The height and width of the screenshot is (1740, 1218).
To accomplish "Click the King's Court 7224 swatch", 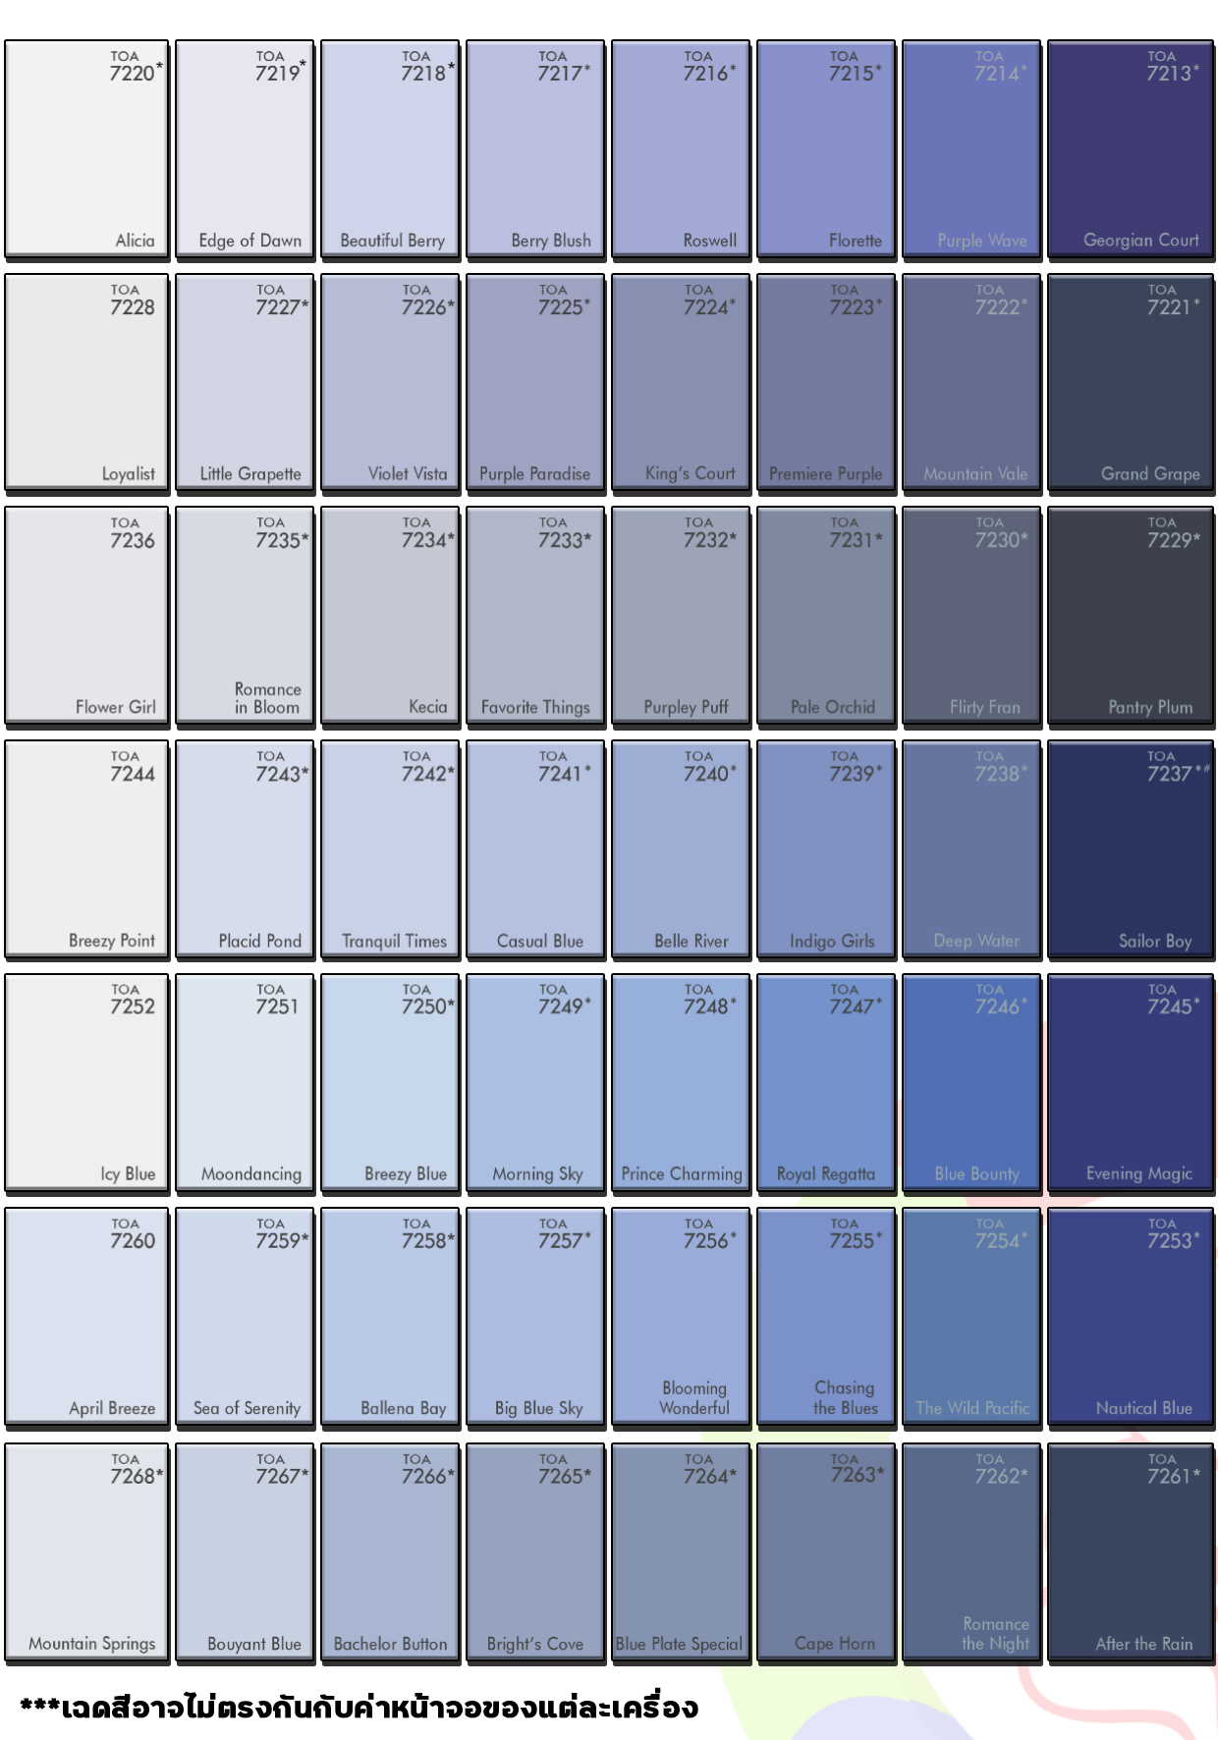I will pyautogui.click(x=681, y=383).
